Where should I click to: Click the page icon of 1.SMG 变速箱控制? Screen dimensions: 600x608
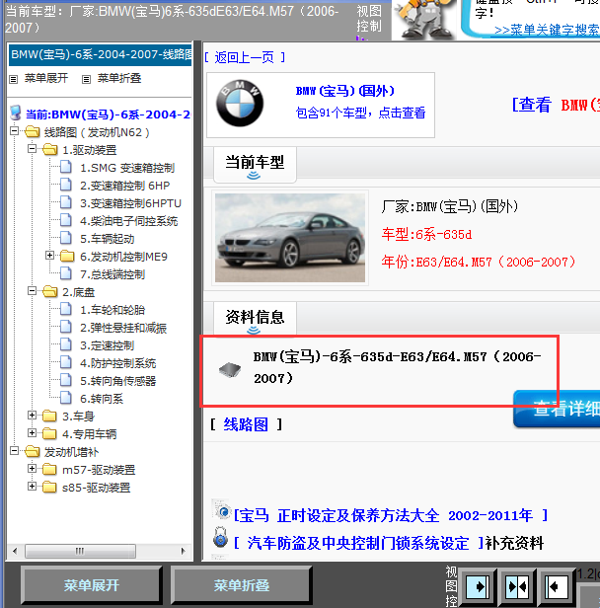66,167
